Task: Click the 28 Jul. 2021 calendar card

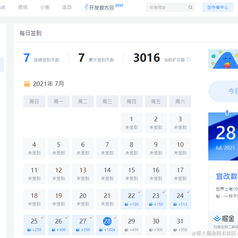Action: pos(223,136)
